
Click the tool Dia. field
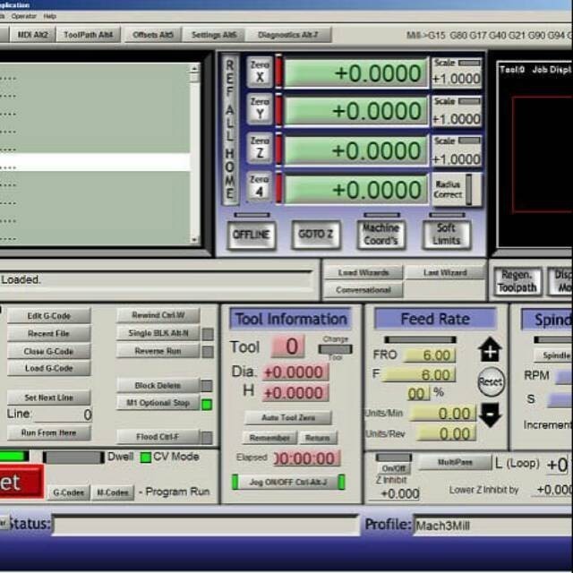pos(295,372)
